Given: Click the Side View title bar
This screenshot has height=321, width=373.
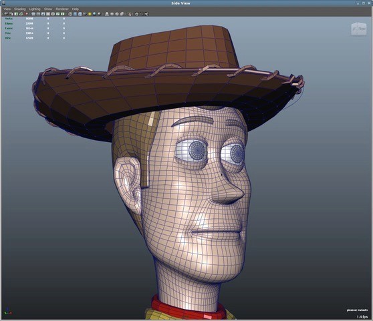Looking at the screenshot, I should click(180, 3).
